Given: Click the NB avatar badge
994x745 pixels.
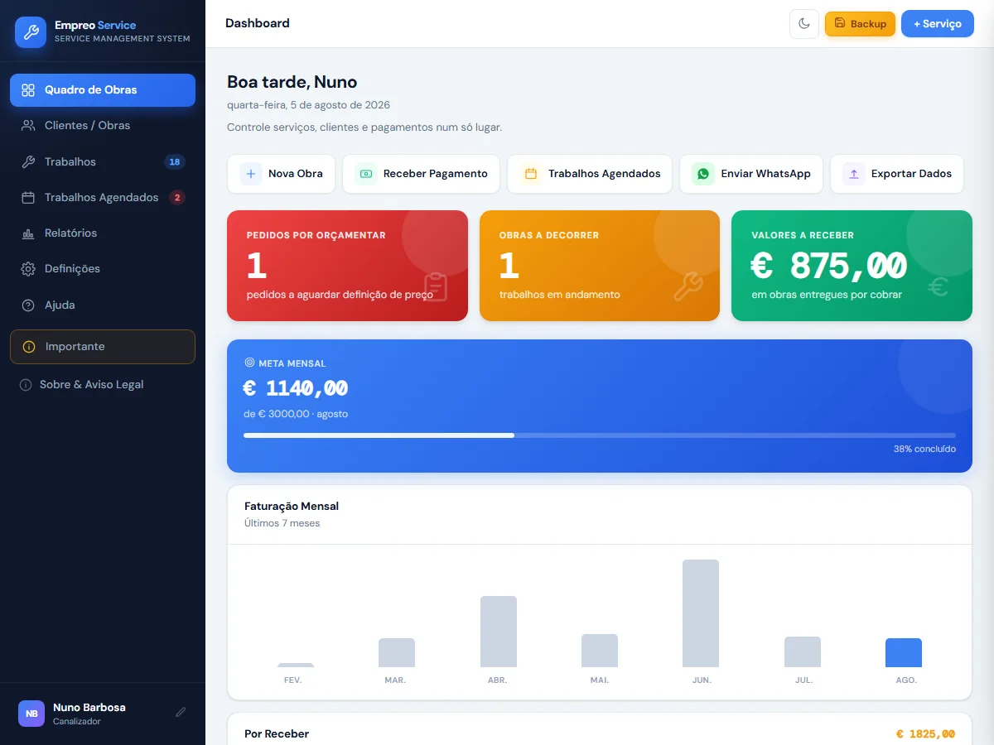Looking at the screenshot, I should 31,714.
